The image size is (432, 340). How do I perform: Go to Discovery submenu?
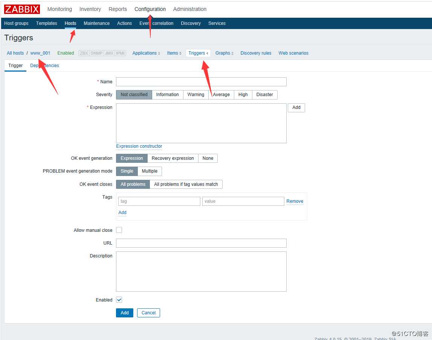[191, 23]
